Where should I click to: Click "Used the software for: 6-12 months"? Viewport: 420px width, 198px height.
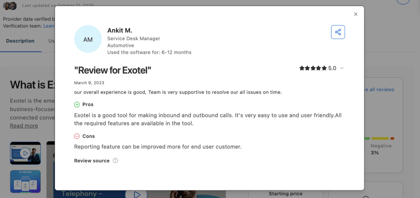(x=149, y=52)
